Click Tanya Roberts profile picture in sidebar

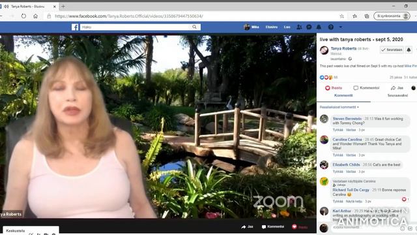[324, 50]
